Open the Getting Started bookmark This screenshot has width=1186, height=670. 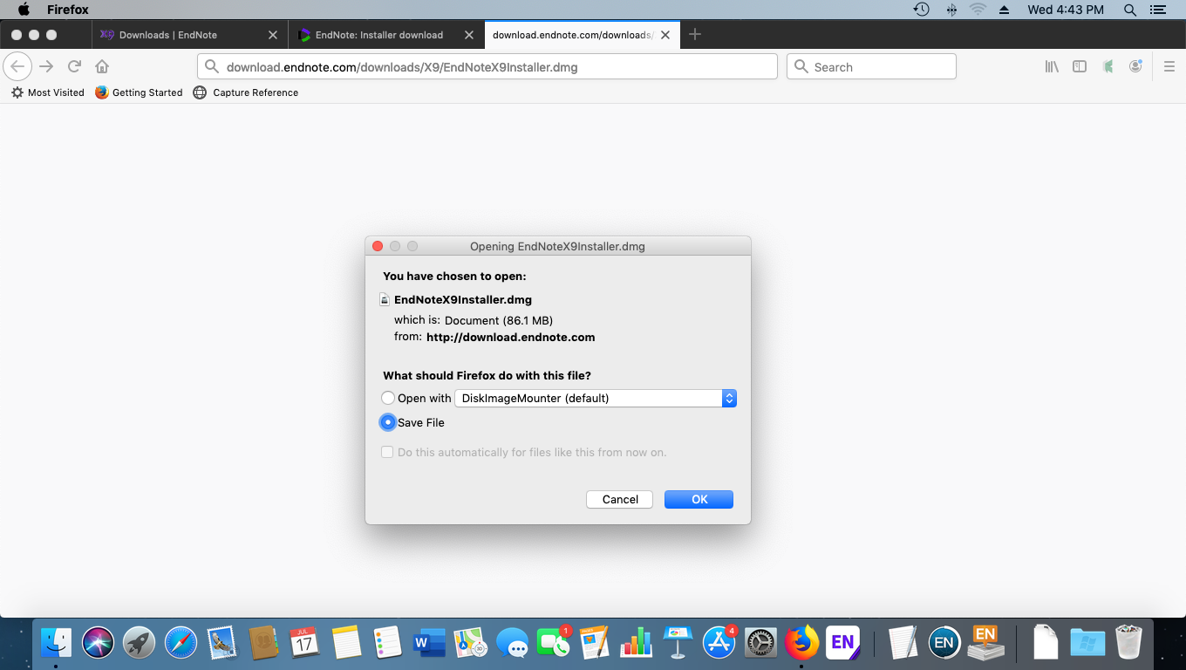coord(140,92)
